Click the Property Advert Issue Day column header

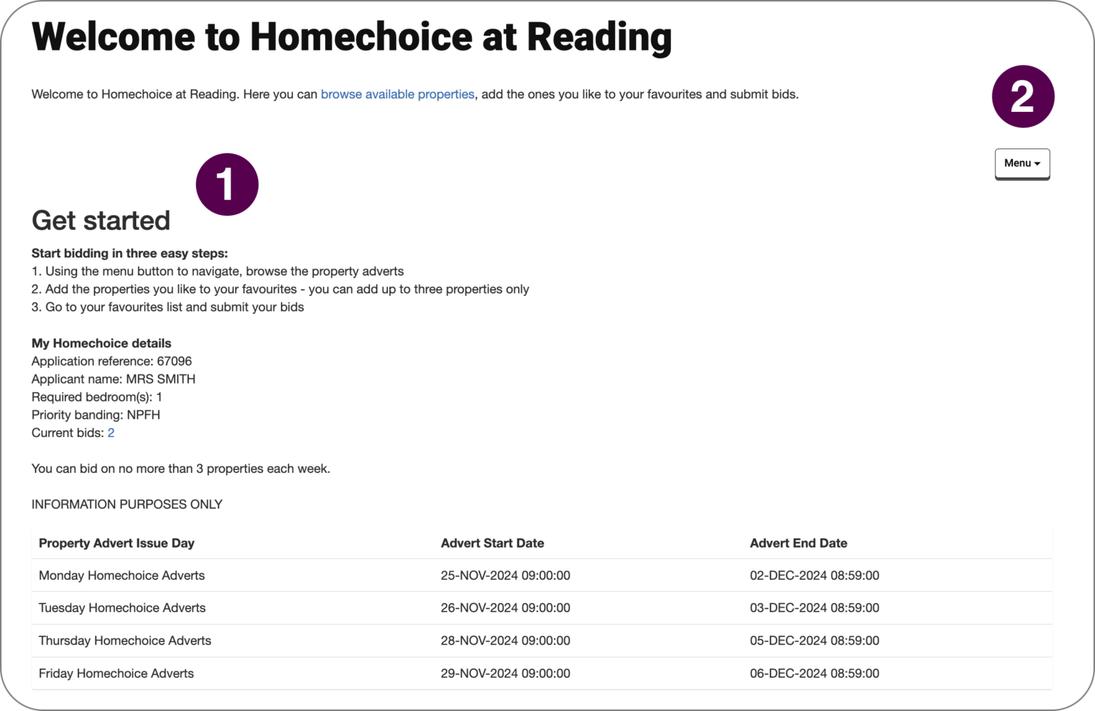click(116, 543)
